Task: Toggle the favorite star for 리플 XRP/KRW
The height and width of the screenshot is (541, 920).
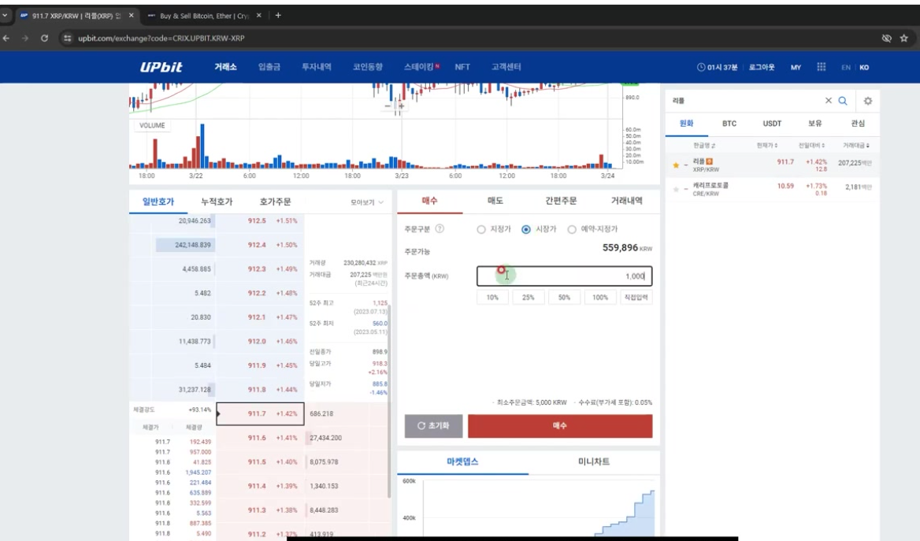Action: (676, 165)
